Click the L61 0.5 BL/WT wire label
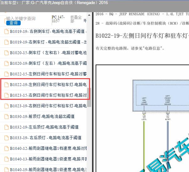 point(168,118)
